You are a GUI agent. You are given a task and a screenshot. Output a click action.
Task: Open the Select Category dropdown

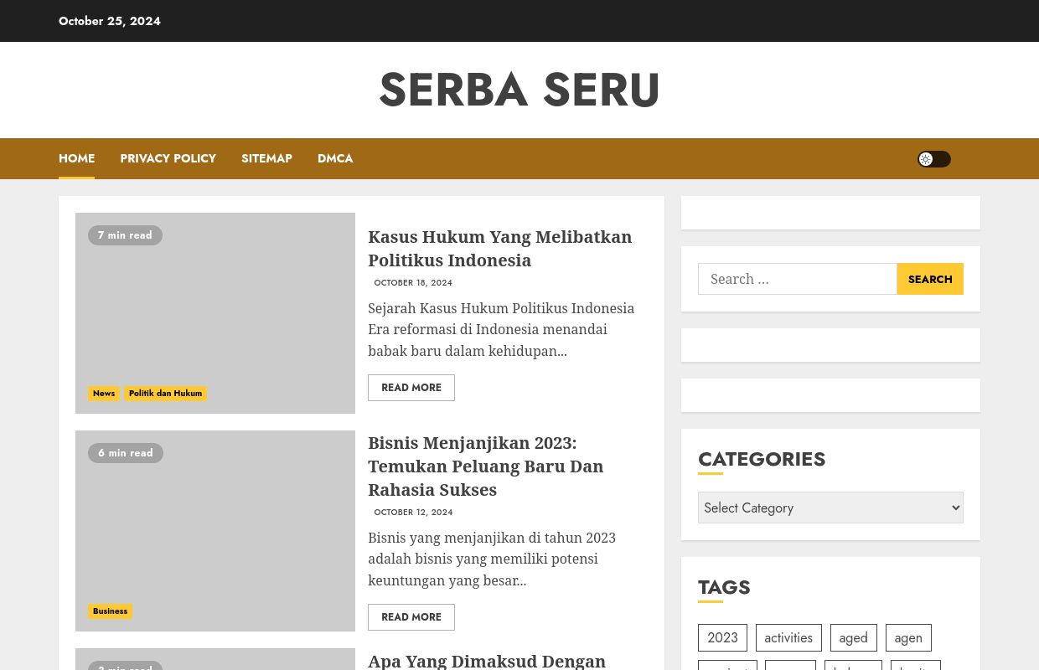tap(830, 508)
